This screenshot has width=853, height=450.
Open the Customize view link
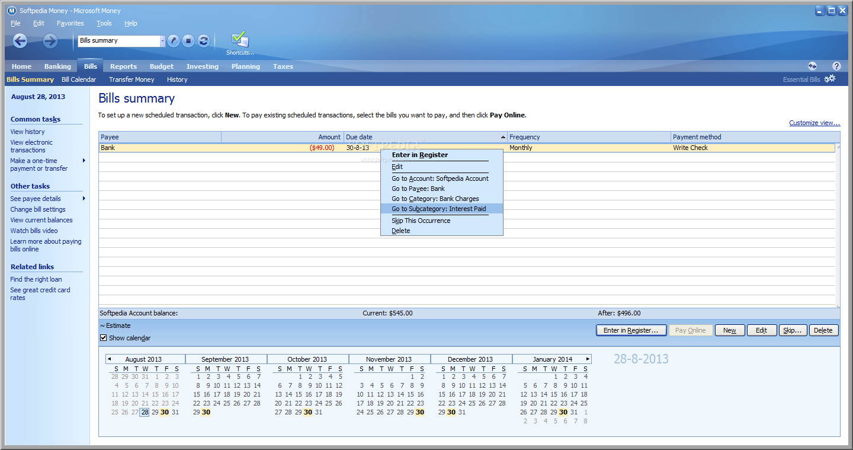[x=814, y=122]
